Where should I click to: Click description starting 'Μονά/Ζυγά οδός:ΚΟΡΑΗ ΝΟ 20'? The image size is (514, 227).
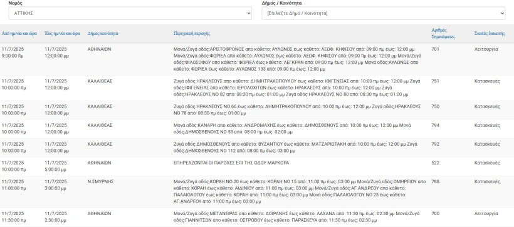[300, 191]
